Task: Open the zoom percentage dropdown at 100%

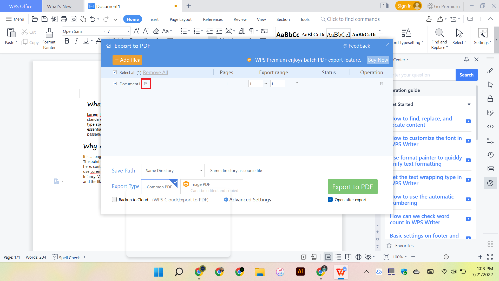Action: (x=405, y=257)
